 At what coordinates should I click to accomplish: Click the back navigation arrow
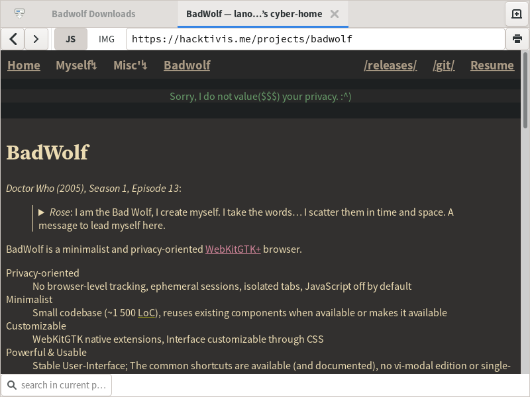13,39
